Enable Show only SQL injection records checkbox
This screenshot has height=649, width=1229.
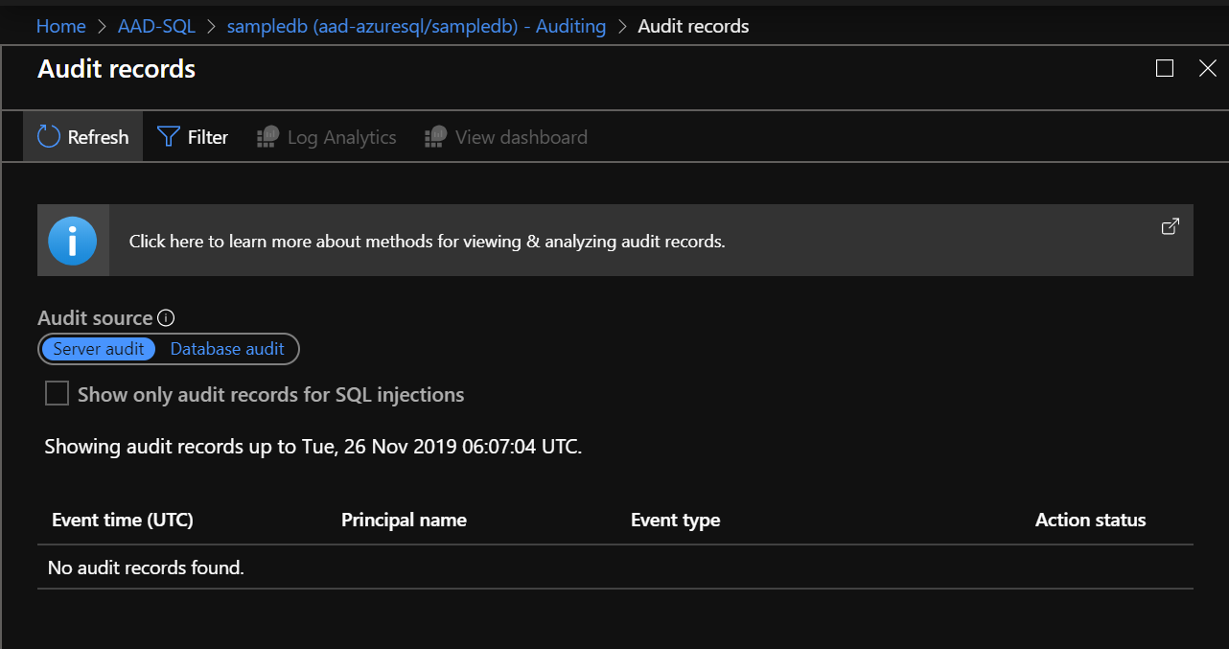click(58, 394)
